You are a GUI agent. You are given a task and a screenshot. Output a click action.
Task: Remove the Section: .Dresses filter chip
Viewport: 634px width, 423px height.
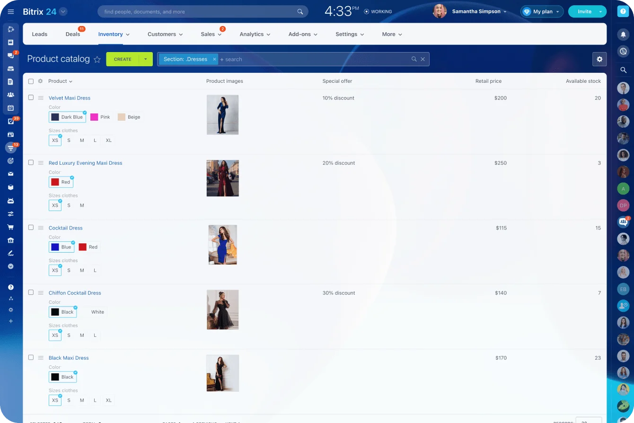point(214,59)
